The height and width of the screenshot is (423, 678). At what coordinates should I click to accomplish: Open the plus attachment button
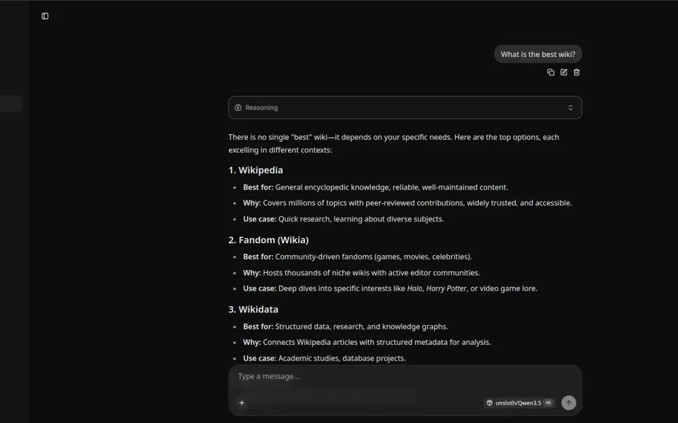pos(242,403)
